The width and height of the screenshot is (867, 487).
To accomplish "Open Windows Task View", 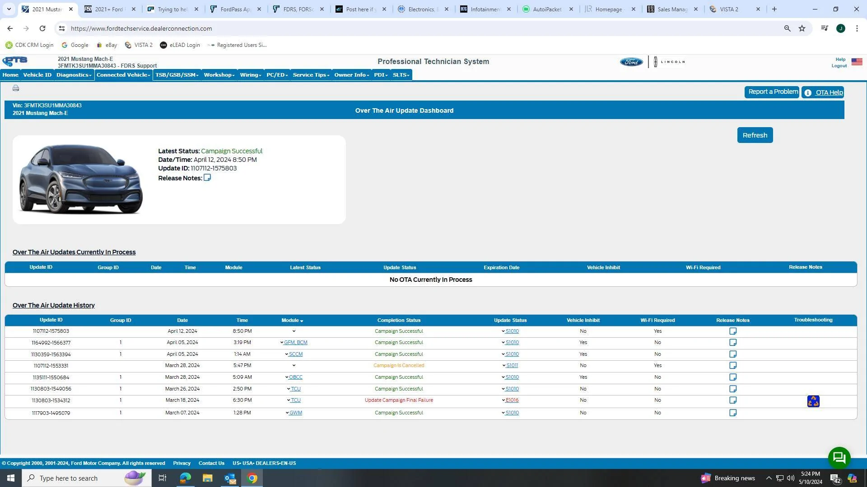I will pos(163,478).
